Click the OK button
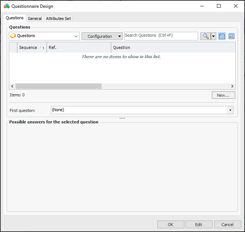Viewport: 245px width, 232px height. coord(171,225)
